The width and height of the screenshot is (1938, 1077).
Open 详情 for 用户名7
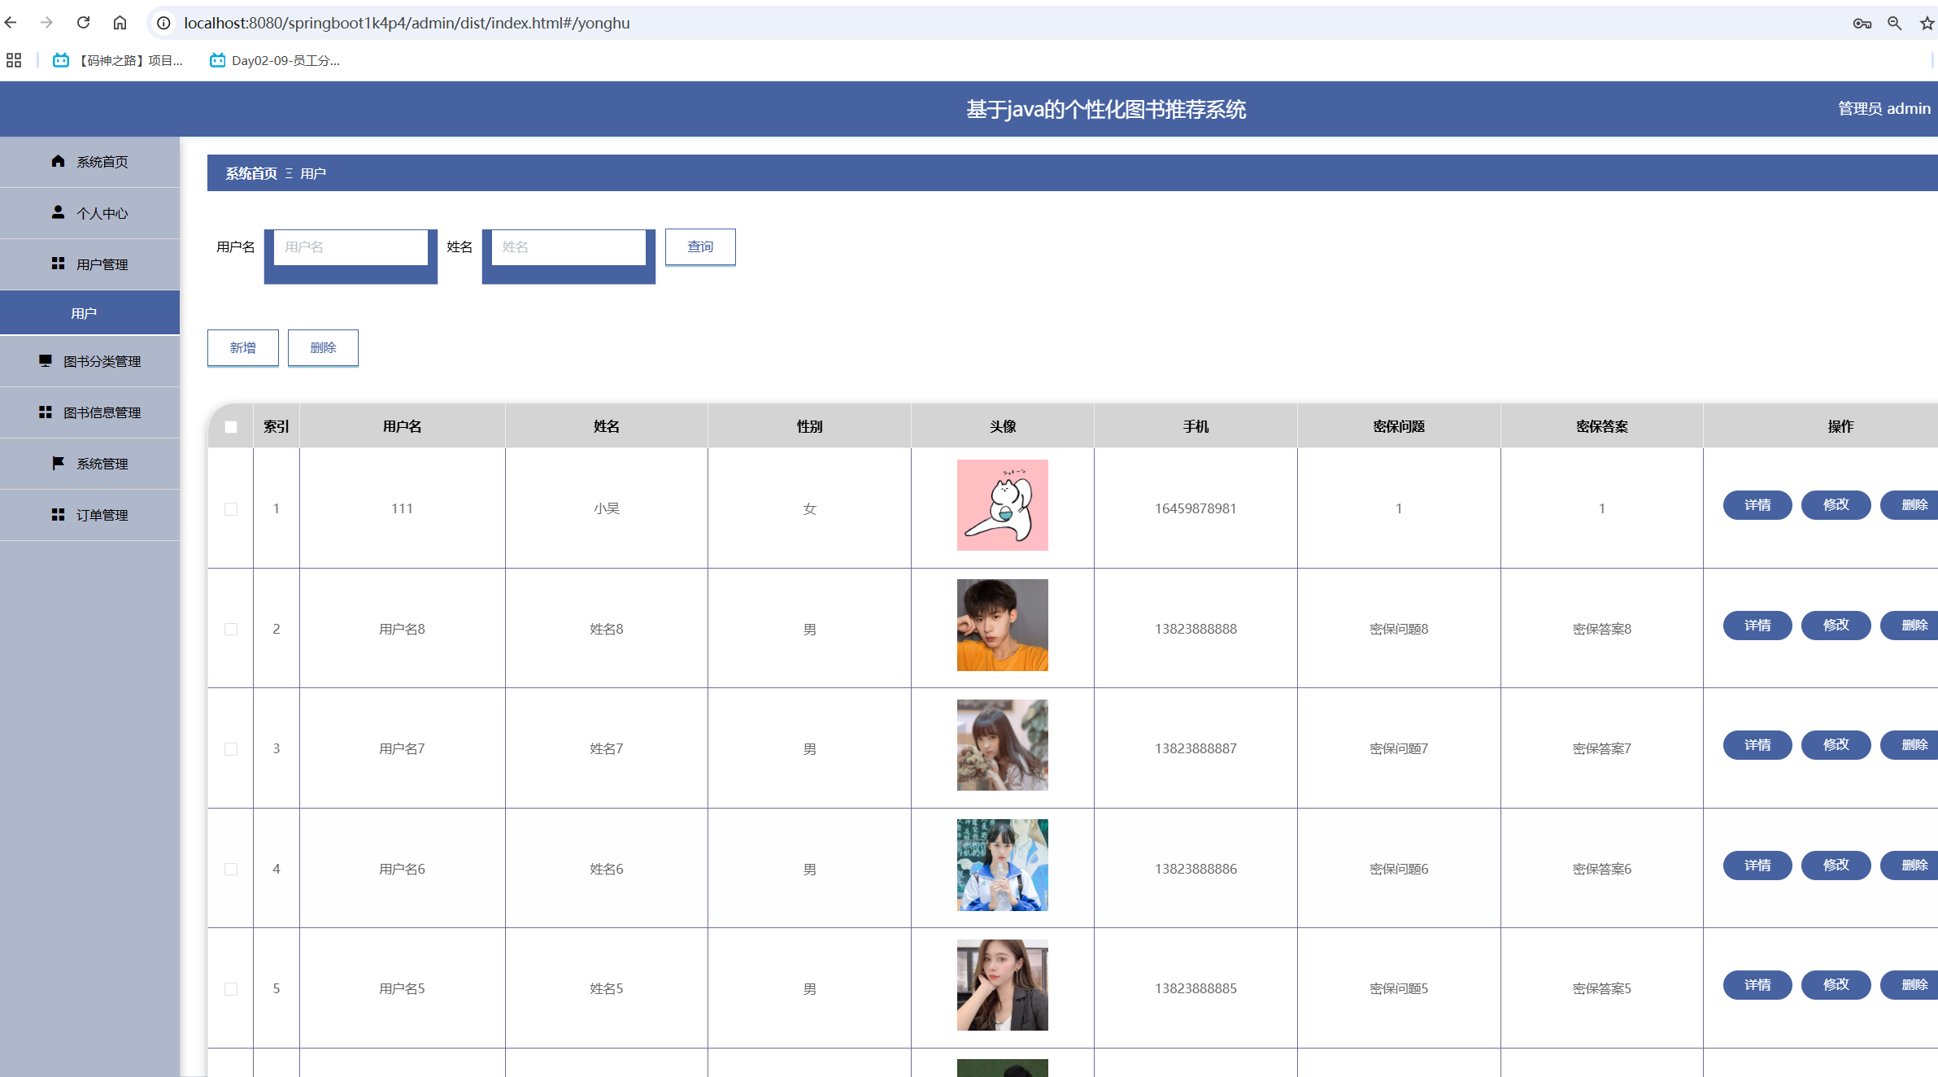coord(1757,745)
